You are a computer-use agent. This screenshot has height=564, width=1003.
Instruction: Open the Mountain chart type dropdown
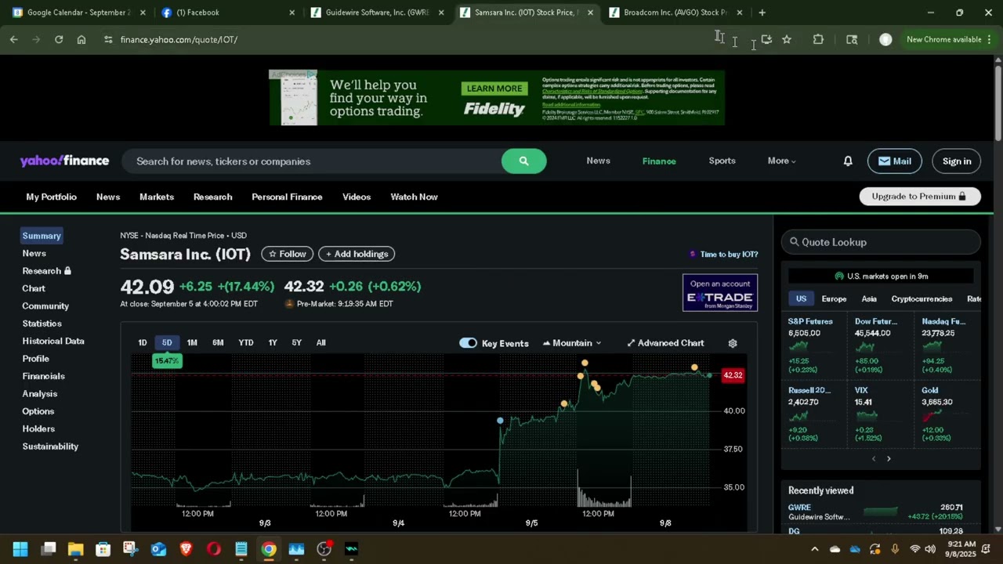572,343
